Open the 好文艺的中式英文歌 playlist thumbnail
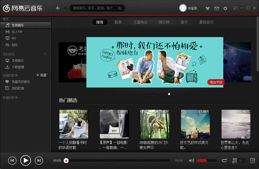The height and width of the screenshot is (169, 259). click(x=196, y=124)
